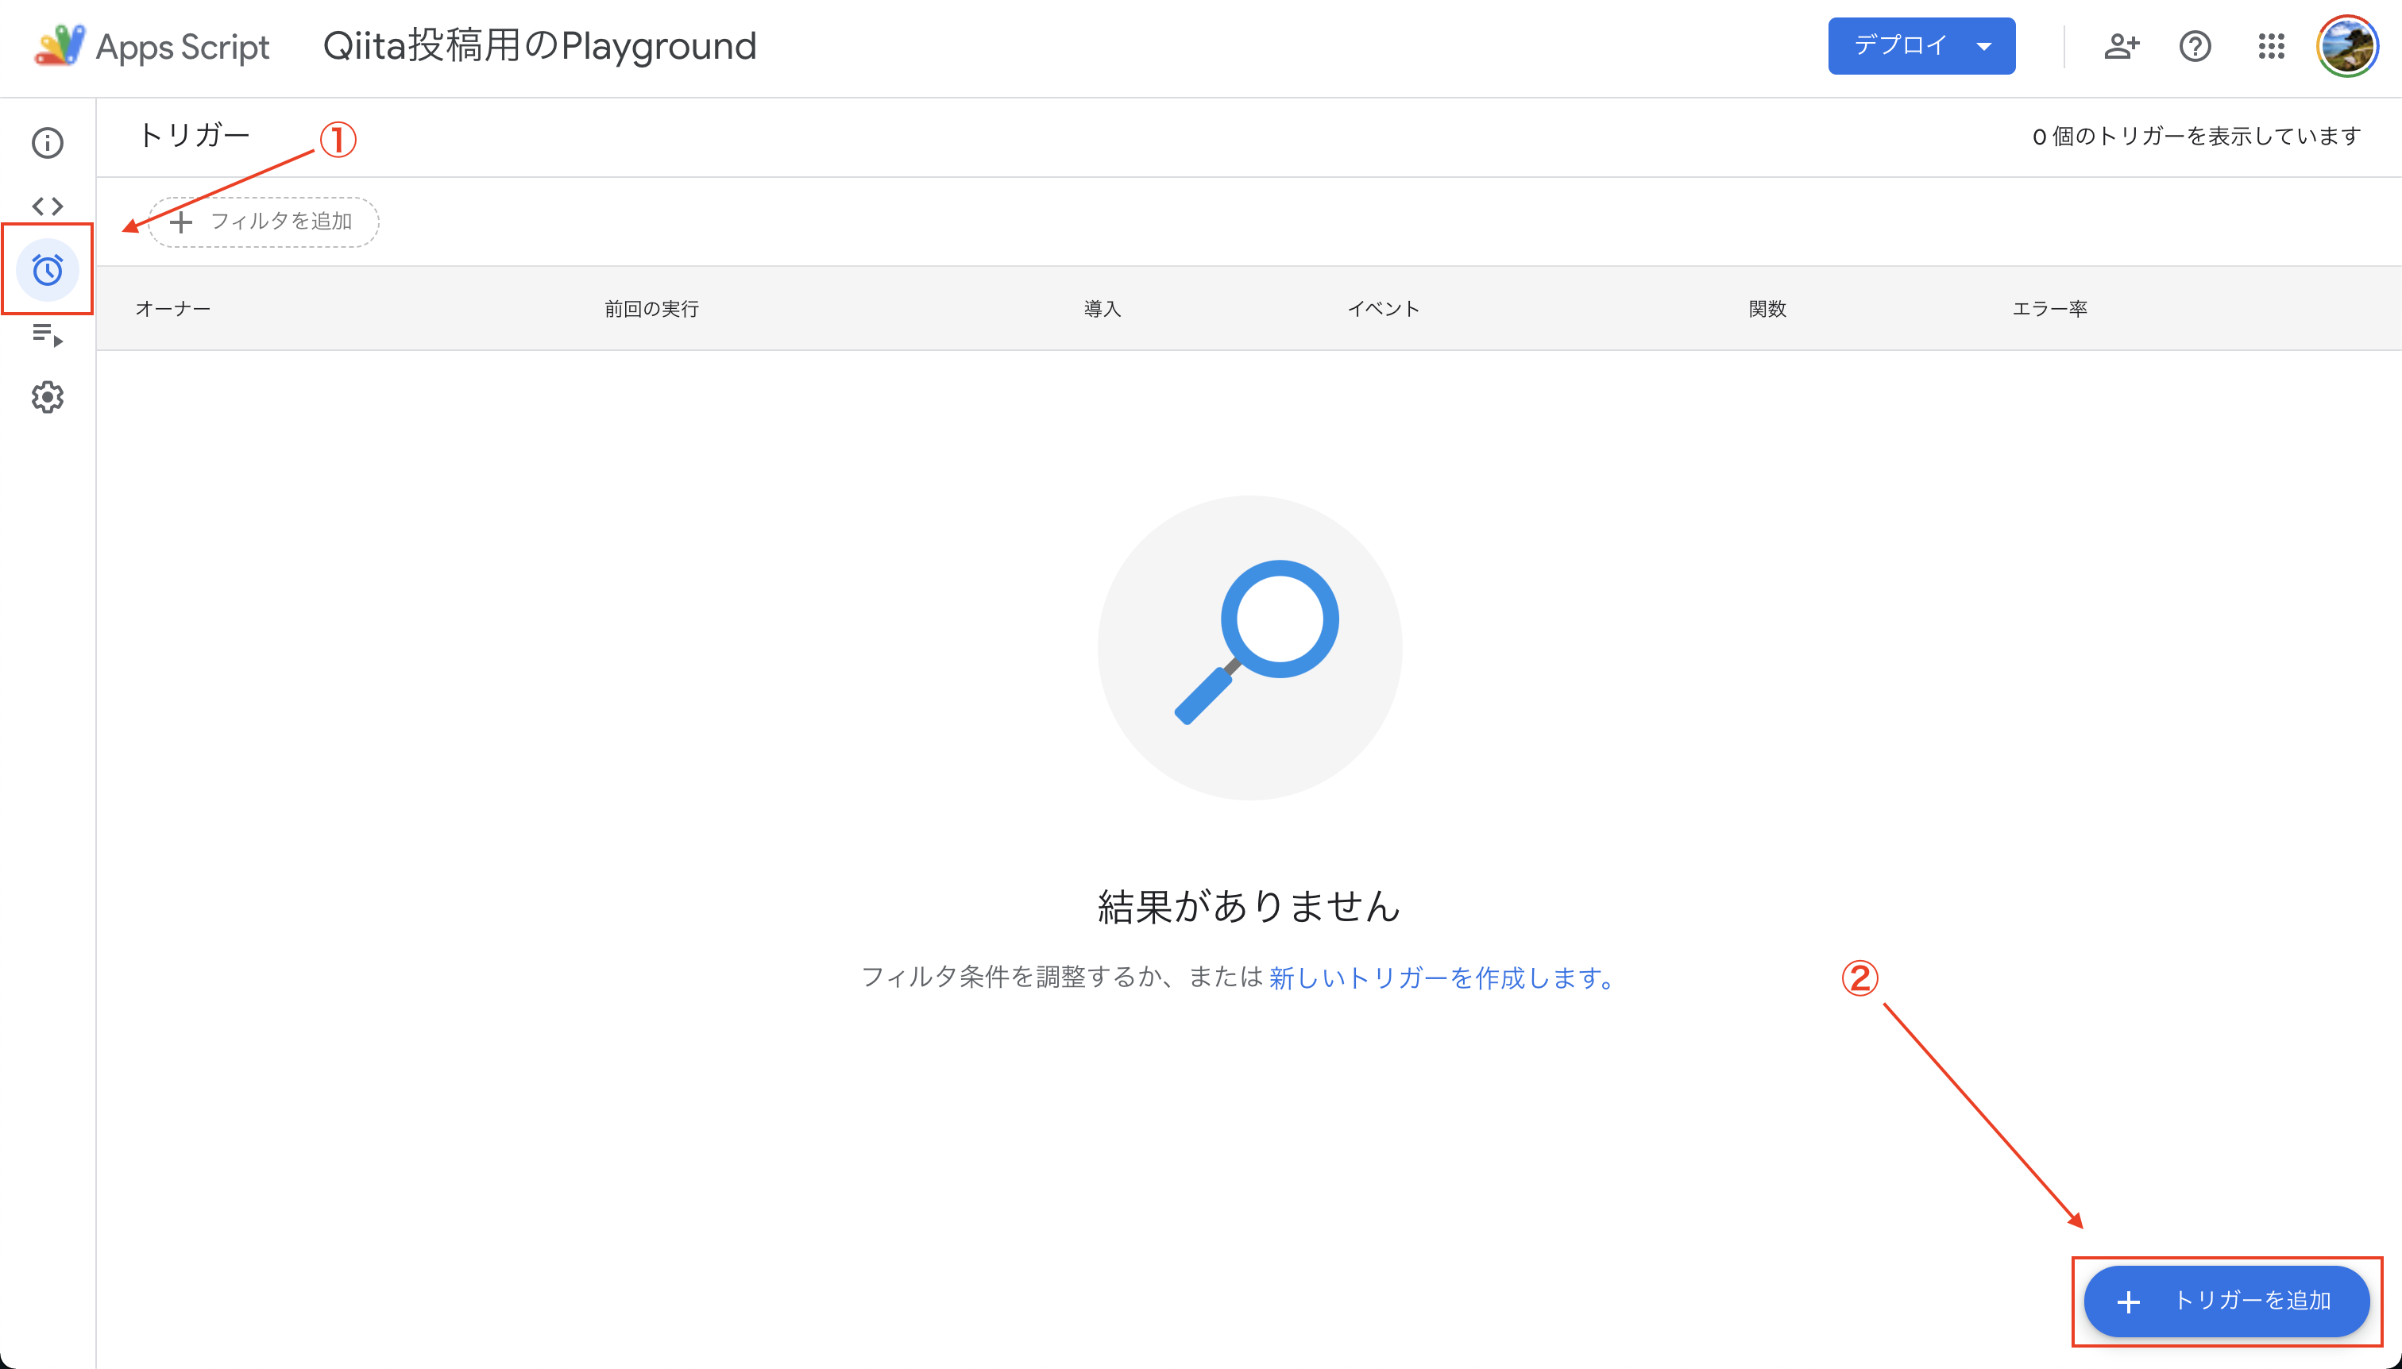Click the オーナー column header

173,310
